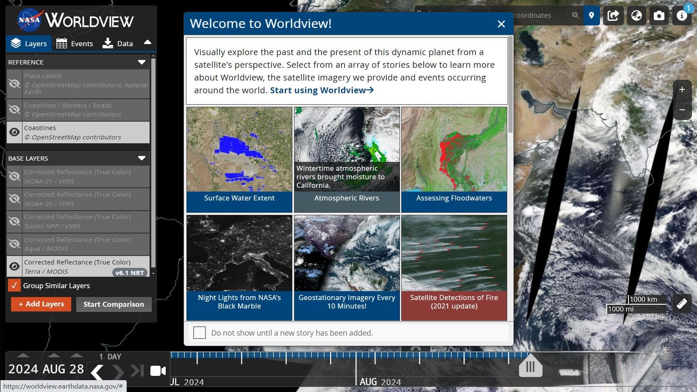Zoom out on the map

pyautogui.click(x=682, y=110)
